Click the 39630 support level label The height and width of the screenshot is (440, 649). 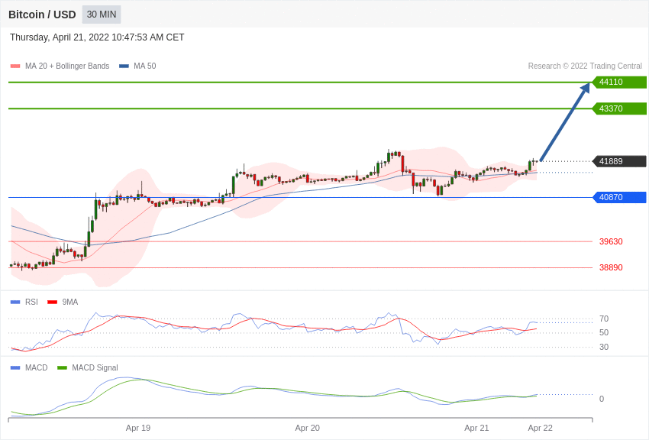pos(611,241)
